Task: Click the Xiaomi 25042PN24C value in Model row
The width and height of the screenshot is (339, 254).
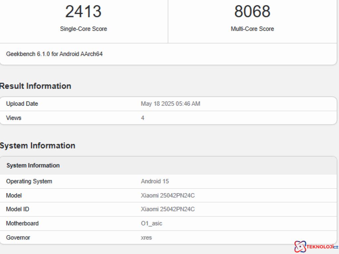Action: click(168, 195)
